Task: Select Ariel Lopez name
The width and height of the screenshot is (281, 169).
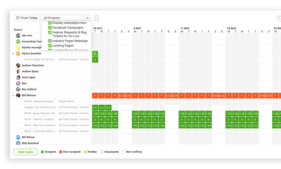Action: [29, 78]
